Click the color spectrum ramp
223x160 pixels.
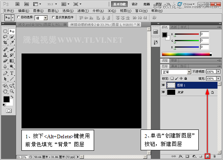pos(187,54)
